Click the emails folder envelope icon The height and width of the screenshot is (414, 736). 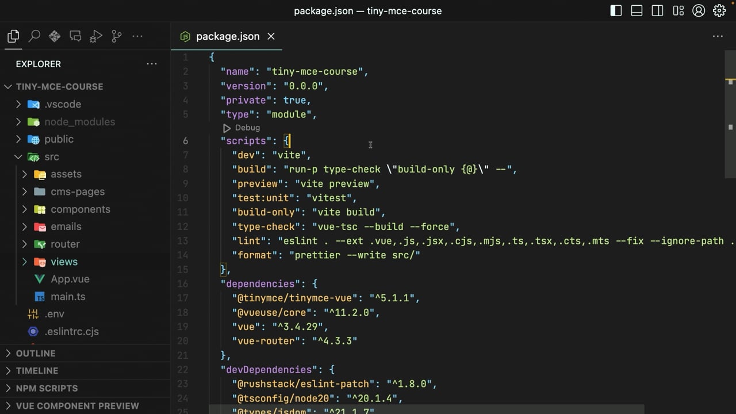point(40,227)
